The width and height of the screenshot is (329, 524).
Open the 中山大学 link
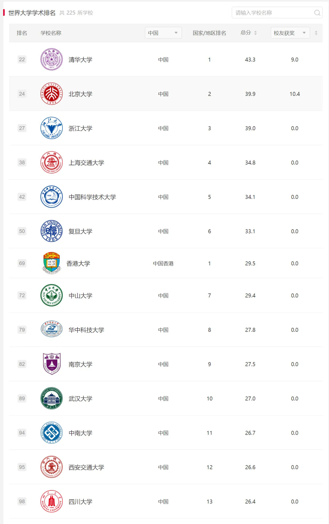pyautogui.click(x=80, y=296)
